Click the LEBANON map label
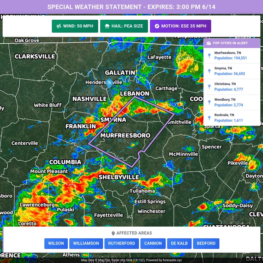The height and width of the screenshot is (263, 263). pyautogui.click(x=135, y=94)
